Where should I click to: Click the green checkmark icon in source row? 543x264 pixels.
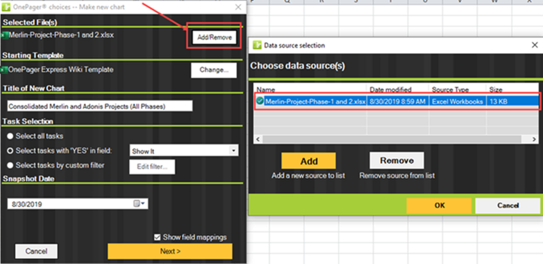(x=260, y=101)
